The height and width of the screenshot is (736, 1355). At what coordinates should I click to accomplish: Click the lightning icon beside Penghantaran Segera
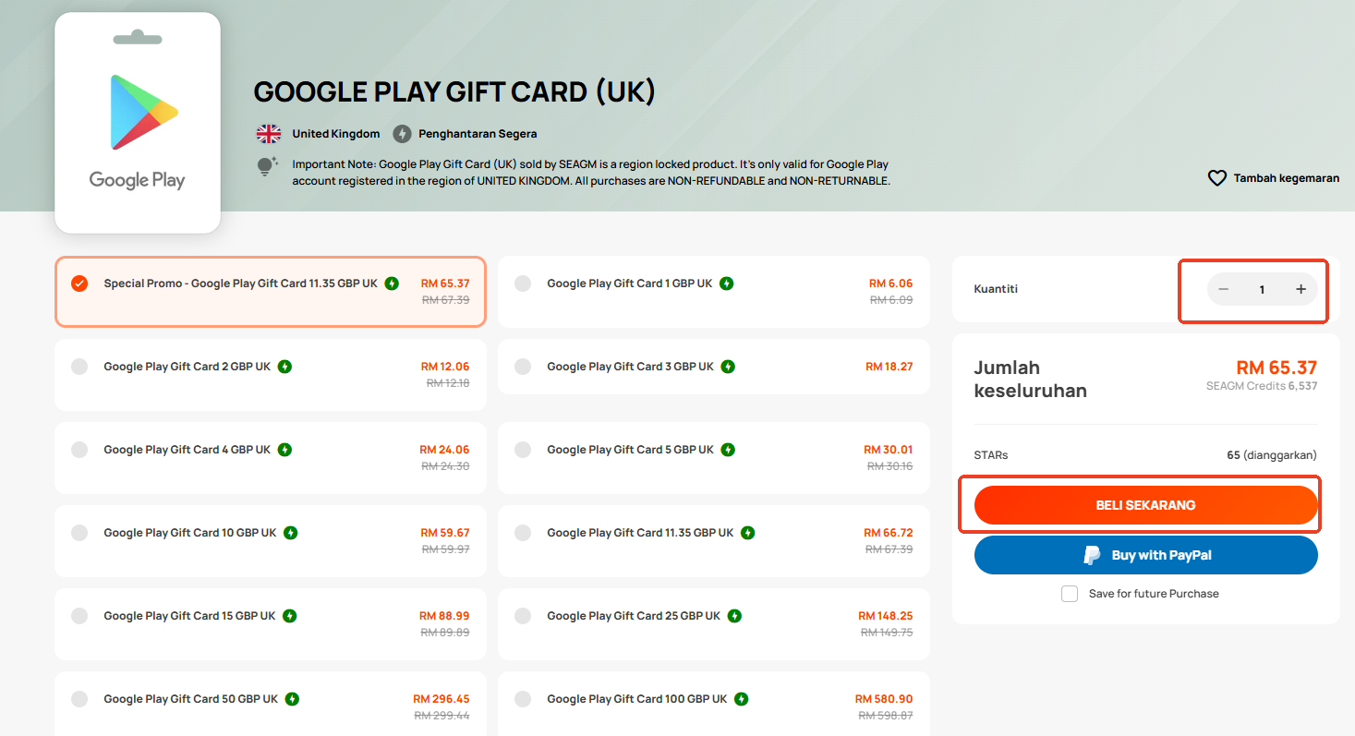coord(402,134)
